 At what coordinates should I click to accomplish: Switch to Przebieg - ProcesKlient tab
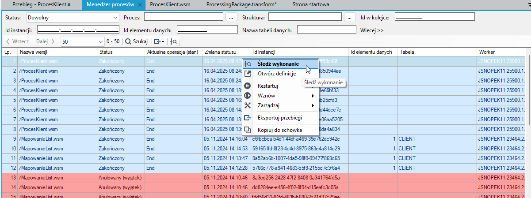point(42,5)
